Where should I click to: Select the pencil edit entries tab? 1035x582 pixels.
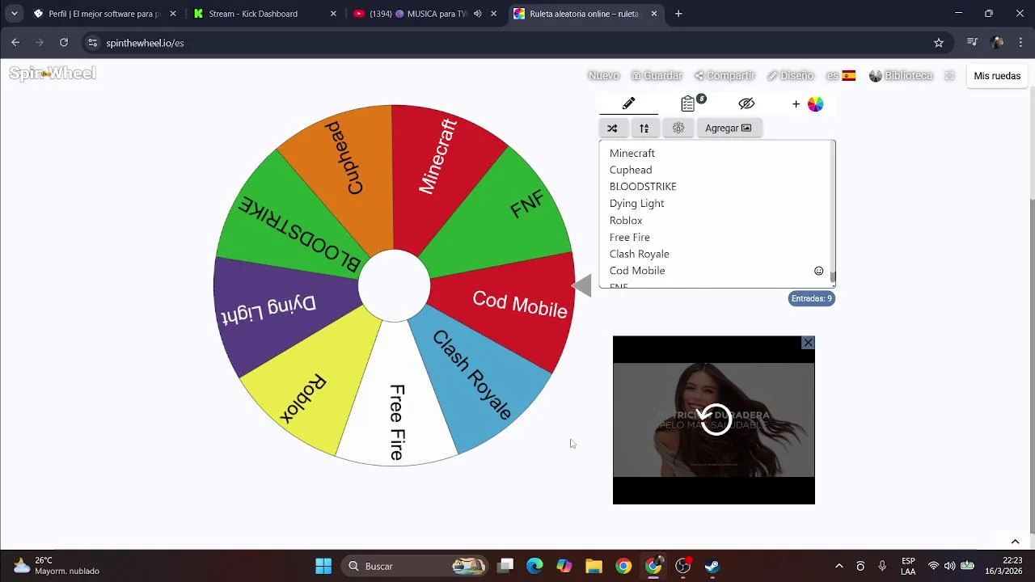tap(628, 103)
